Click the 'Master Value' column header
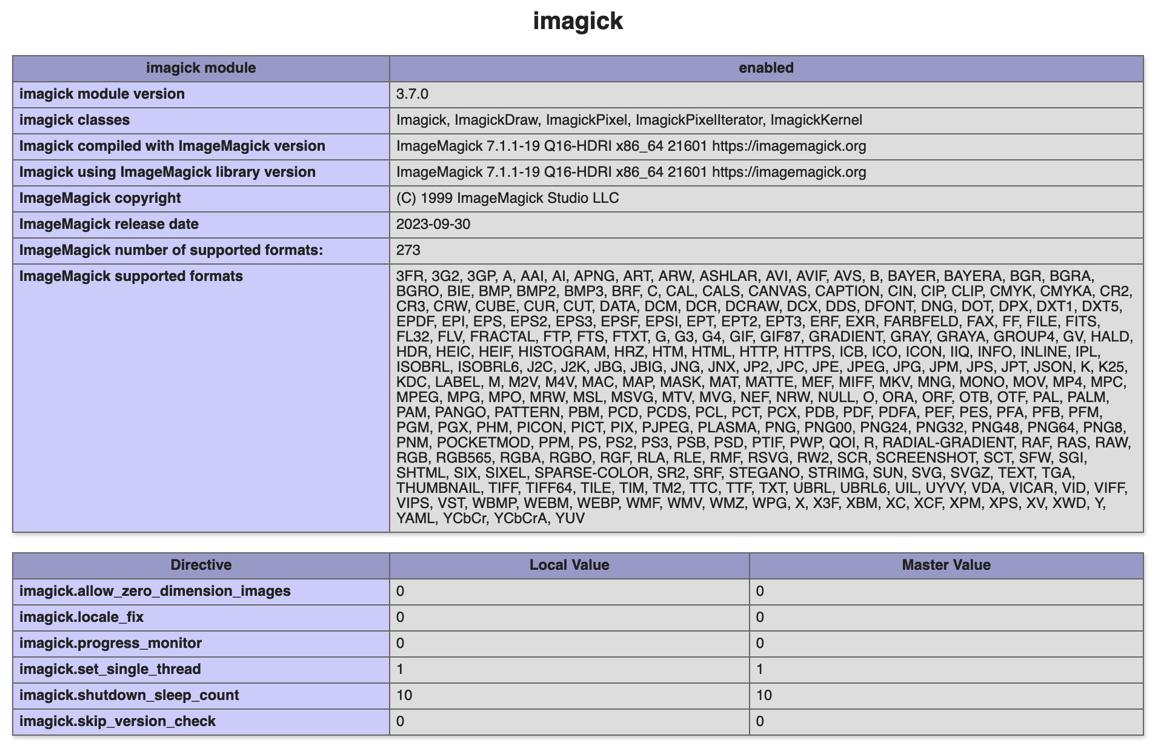1161x746 pixels. tap(946, 565)
